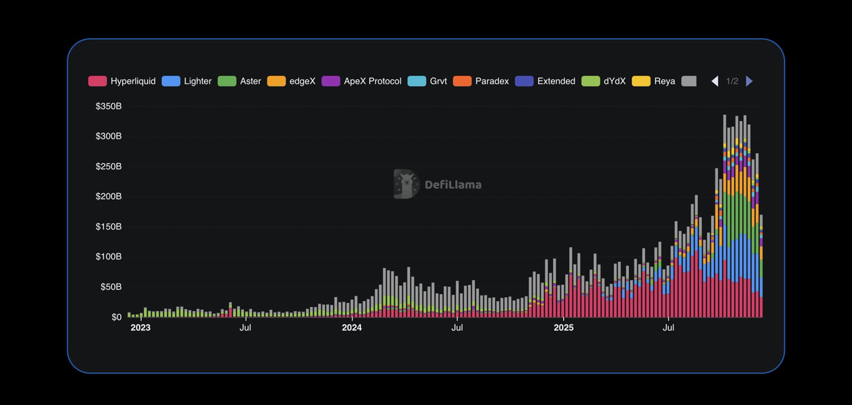Toggle the Aster series visibility
This screenshot has width=852, height=405.
pos(250,81)
